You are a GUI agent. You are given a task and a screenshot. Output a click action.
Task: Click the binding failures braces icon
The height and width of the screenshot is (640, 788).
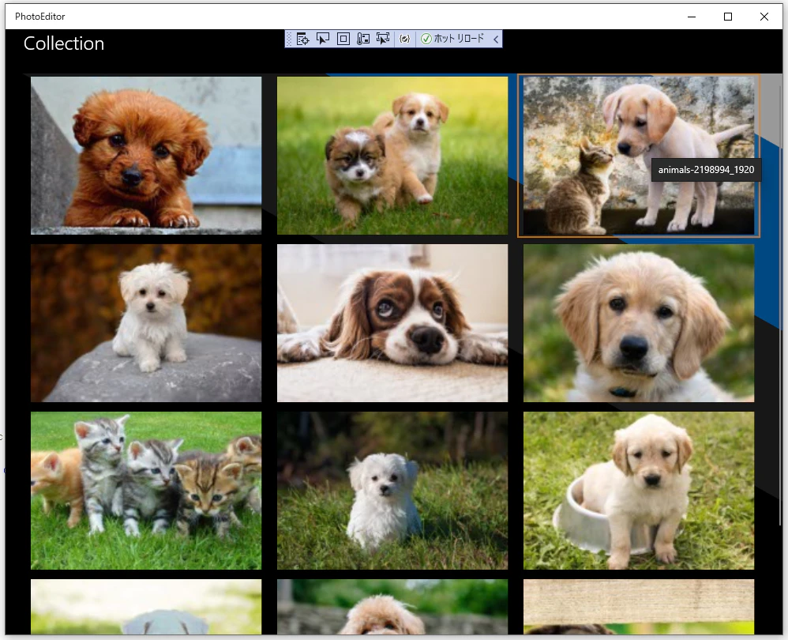click(404, 39)
